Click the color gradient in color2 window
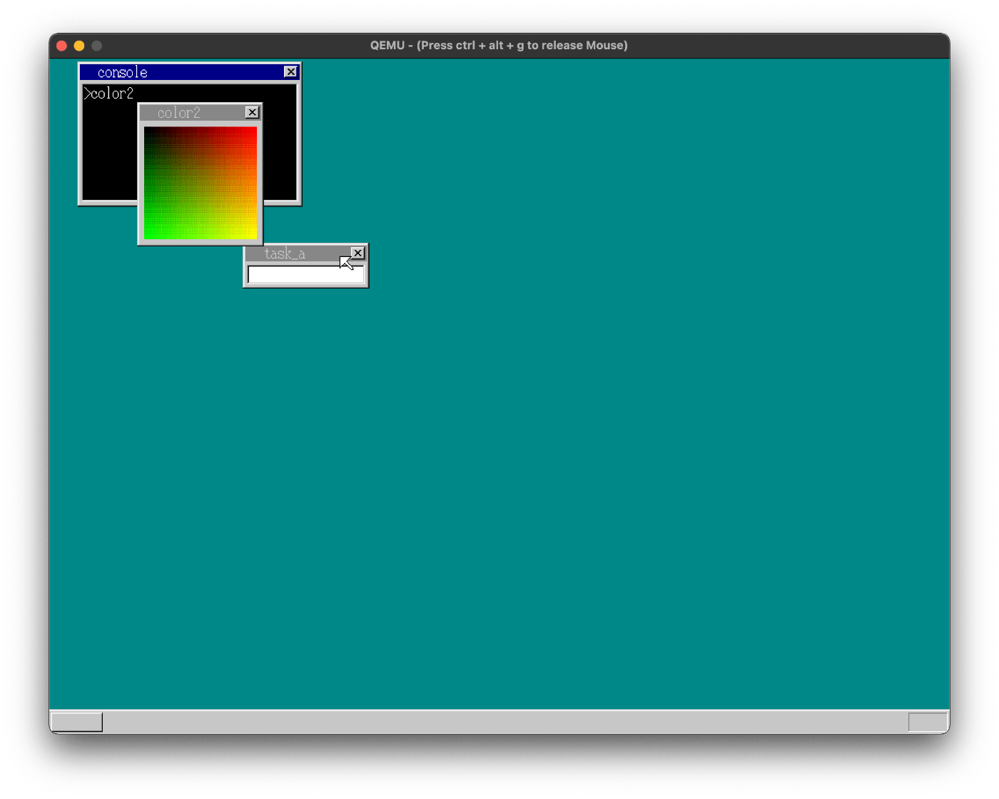 pyautogui.click(x=201, y=184)
